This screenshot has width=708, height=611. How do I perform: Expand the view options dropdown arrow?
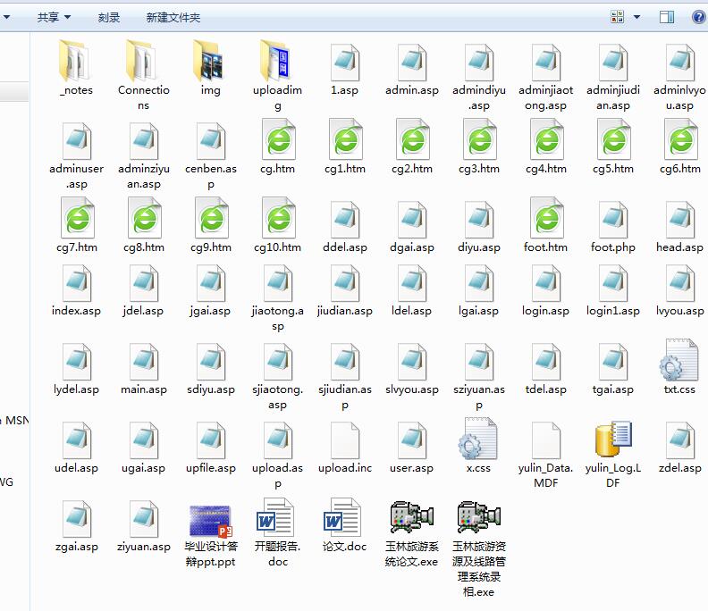(x=637, y=17)
